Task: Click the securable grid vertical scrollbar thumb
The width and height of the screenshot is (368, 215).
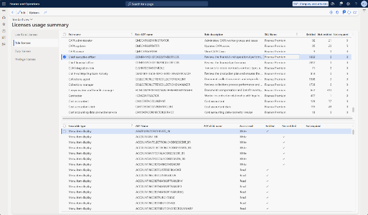Action: [x=353, y=132]
